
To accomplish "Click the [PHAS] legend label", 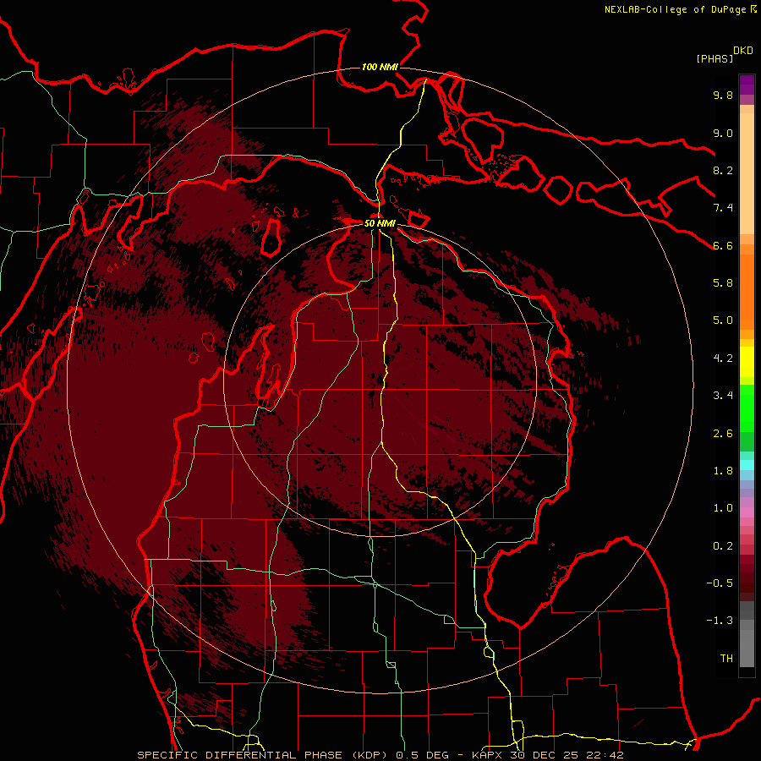I will click(x=714, y=59).
